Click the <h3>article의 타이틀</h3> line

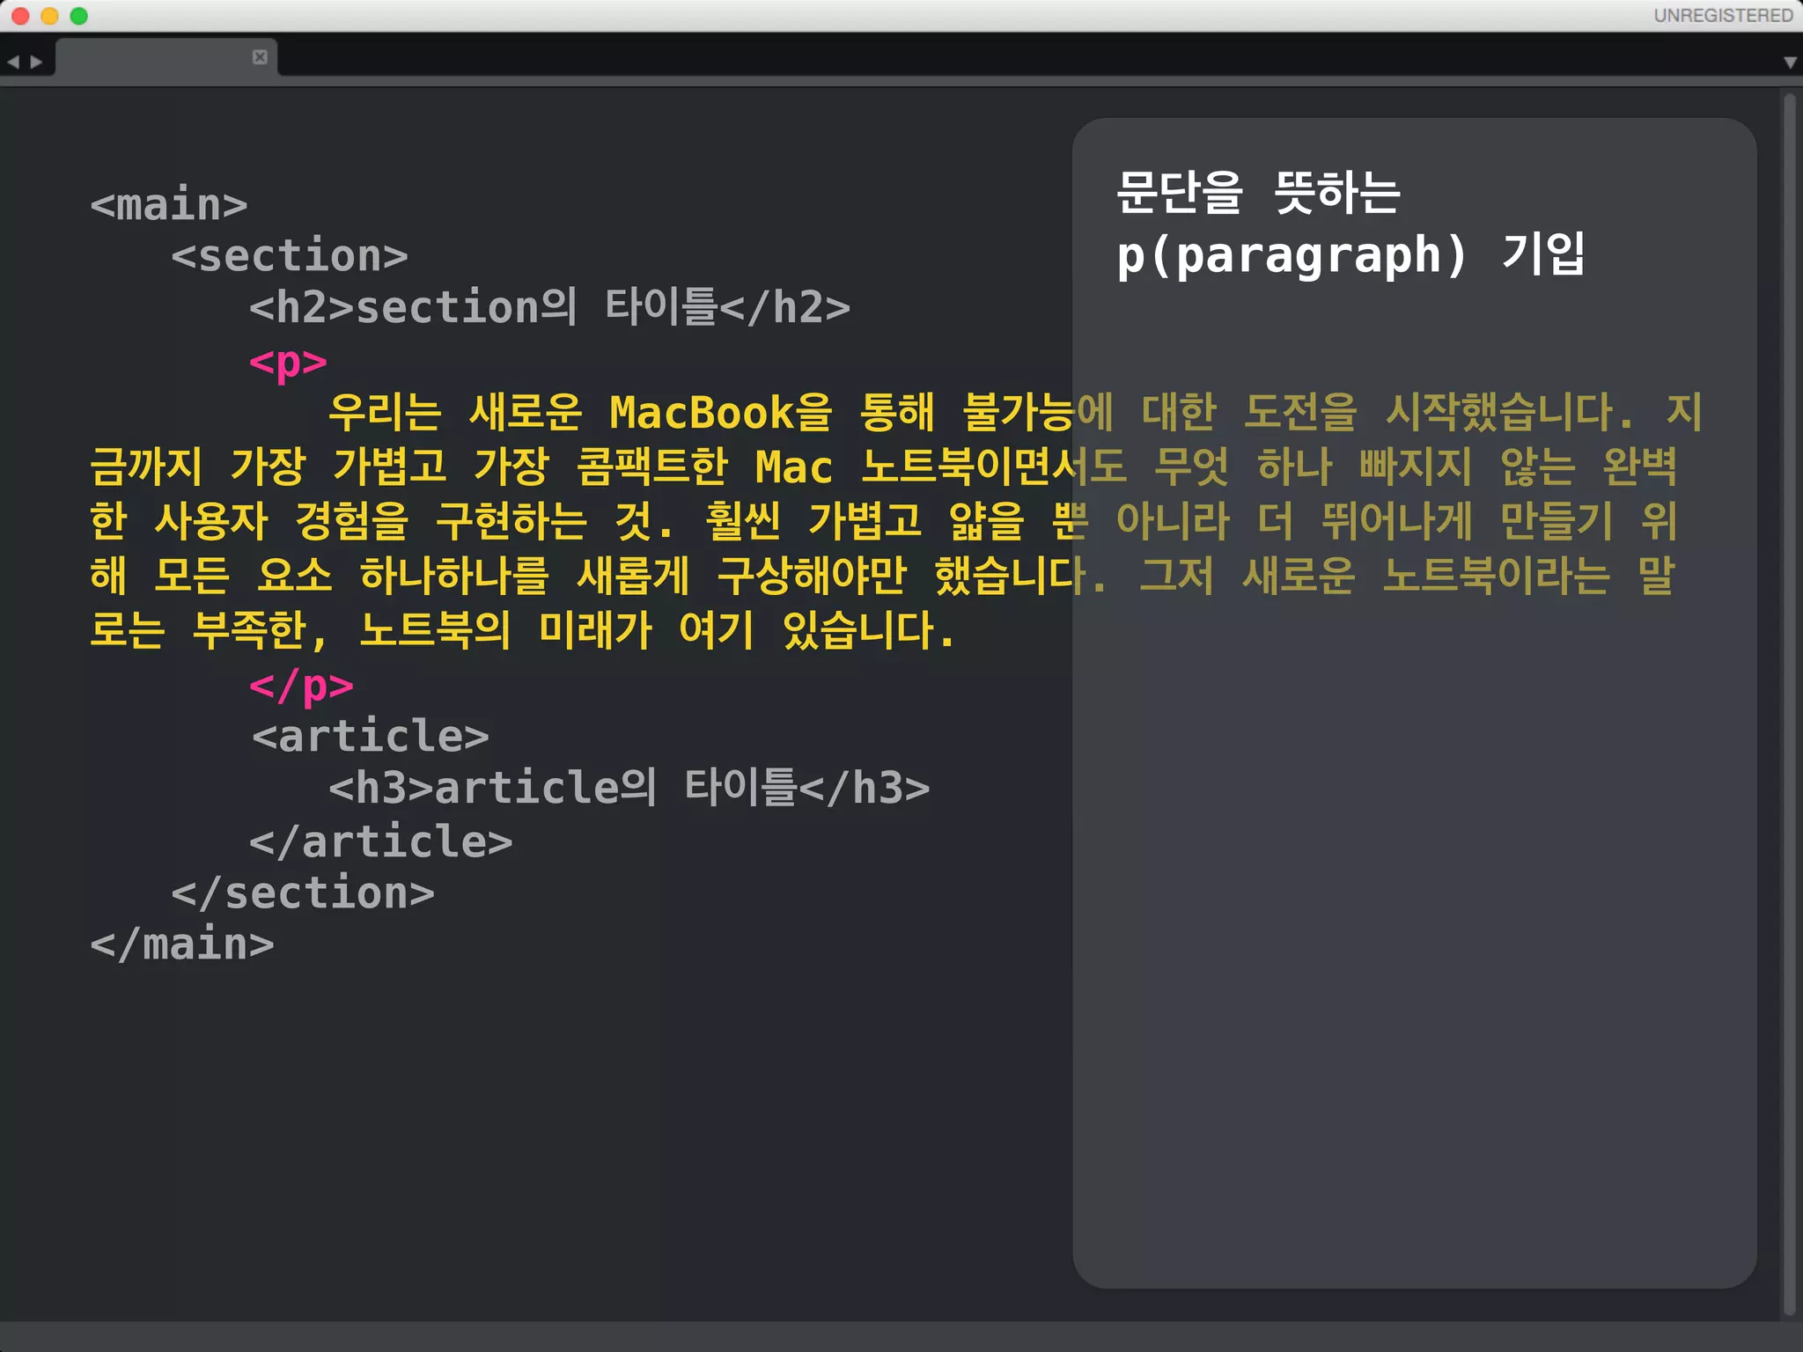coord(629,787)
